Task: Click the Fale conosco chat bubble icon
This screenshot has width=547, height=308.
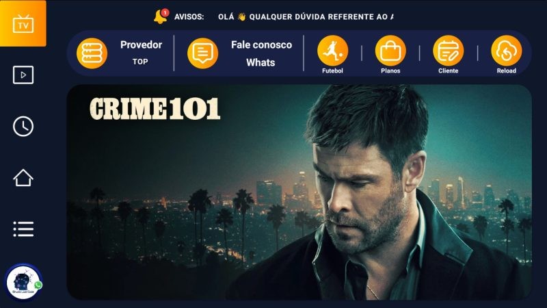Action: 202,53
